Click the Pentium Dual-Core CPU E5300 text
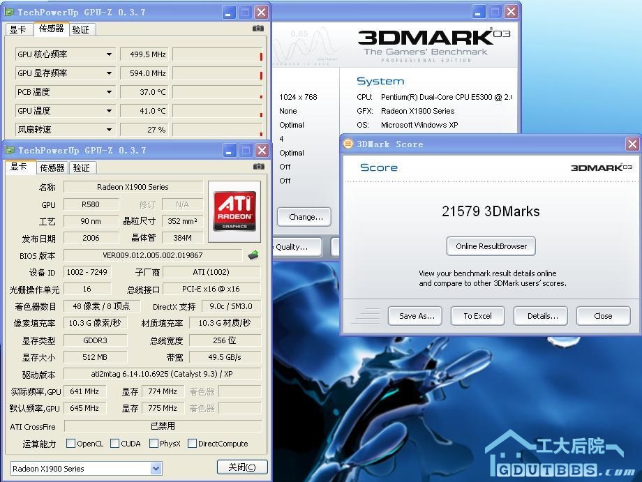642x482 pixels. (446, 97)
